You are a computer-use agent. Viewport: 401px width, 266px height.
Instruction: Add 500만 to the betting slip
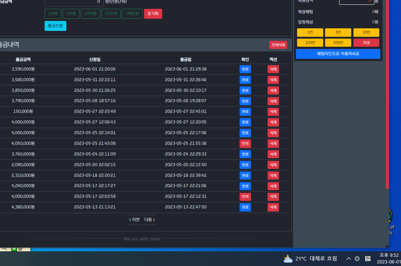pos(338,43)
